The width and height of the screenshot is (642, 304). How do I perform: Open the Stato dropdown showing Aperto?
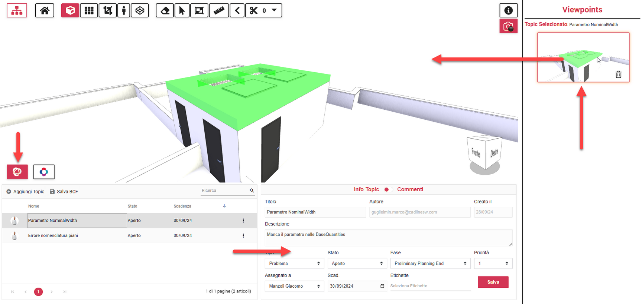[357, 264]
